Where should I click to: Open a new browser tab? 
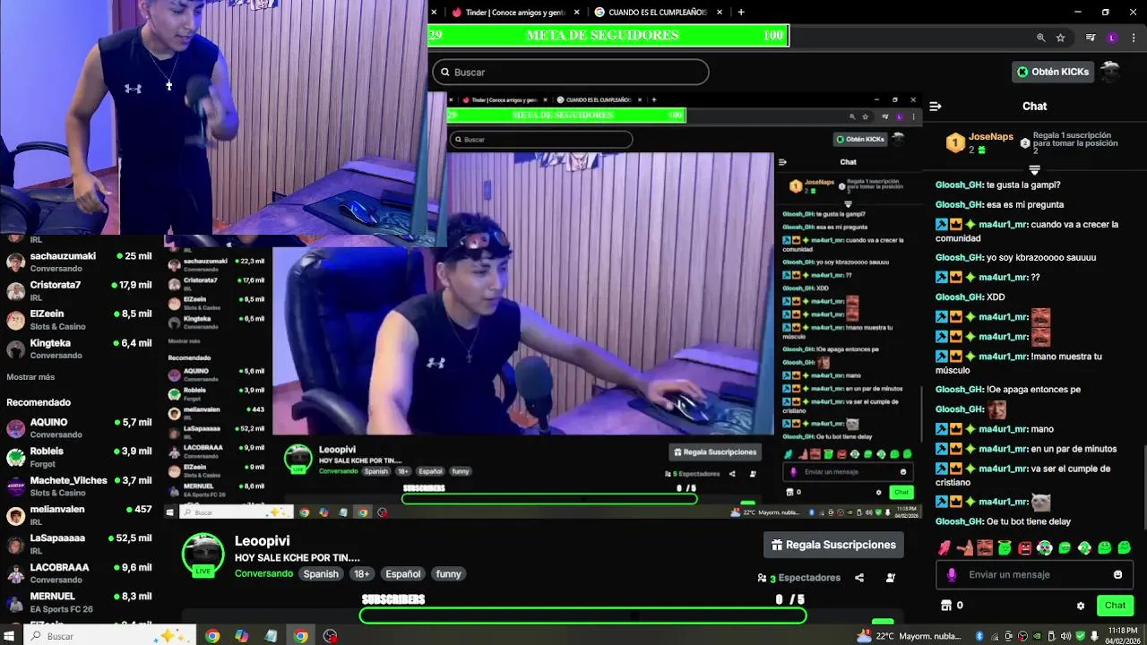pyautogui.click(x=741, y=13)
